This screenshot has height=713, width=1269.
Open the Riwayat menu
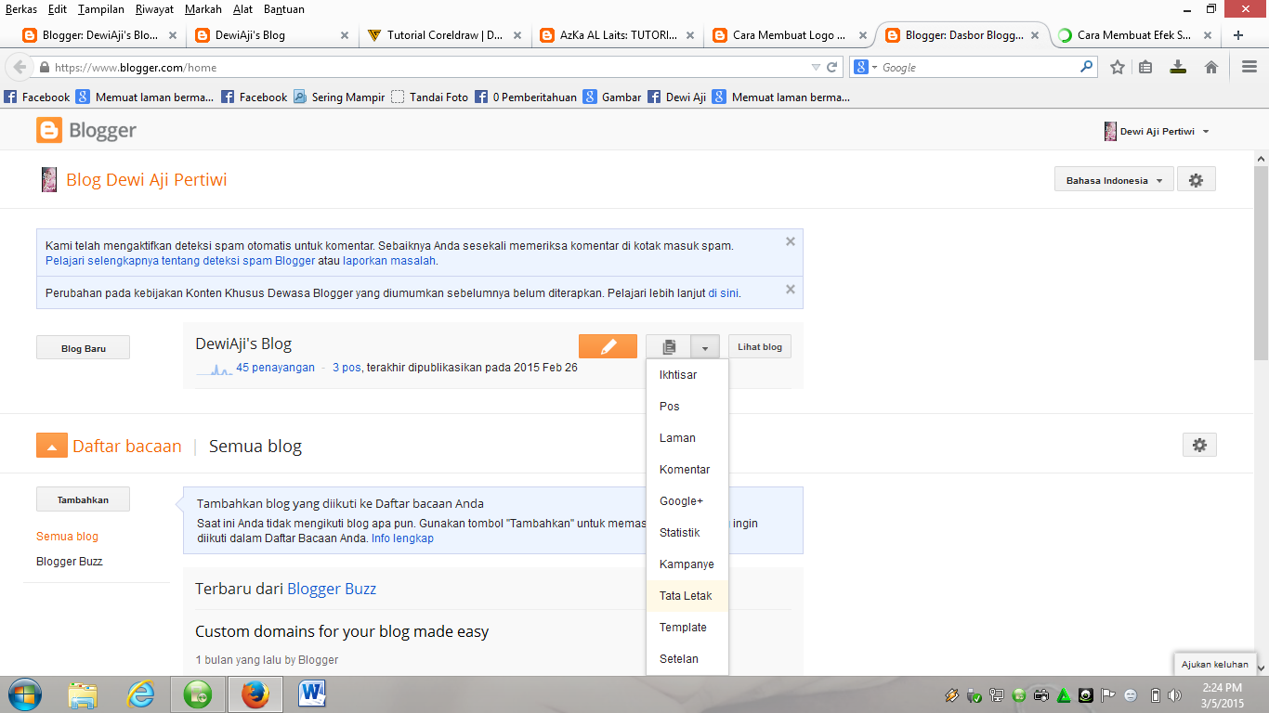pos(154,9)
